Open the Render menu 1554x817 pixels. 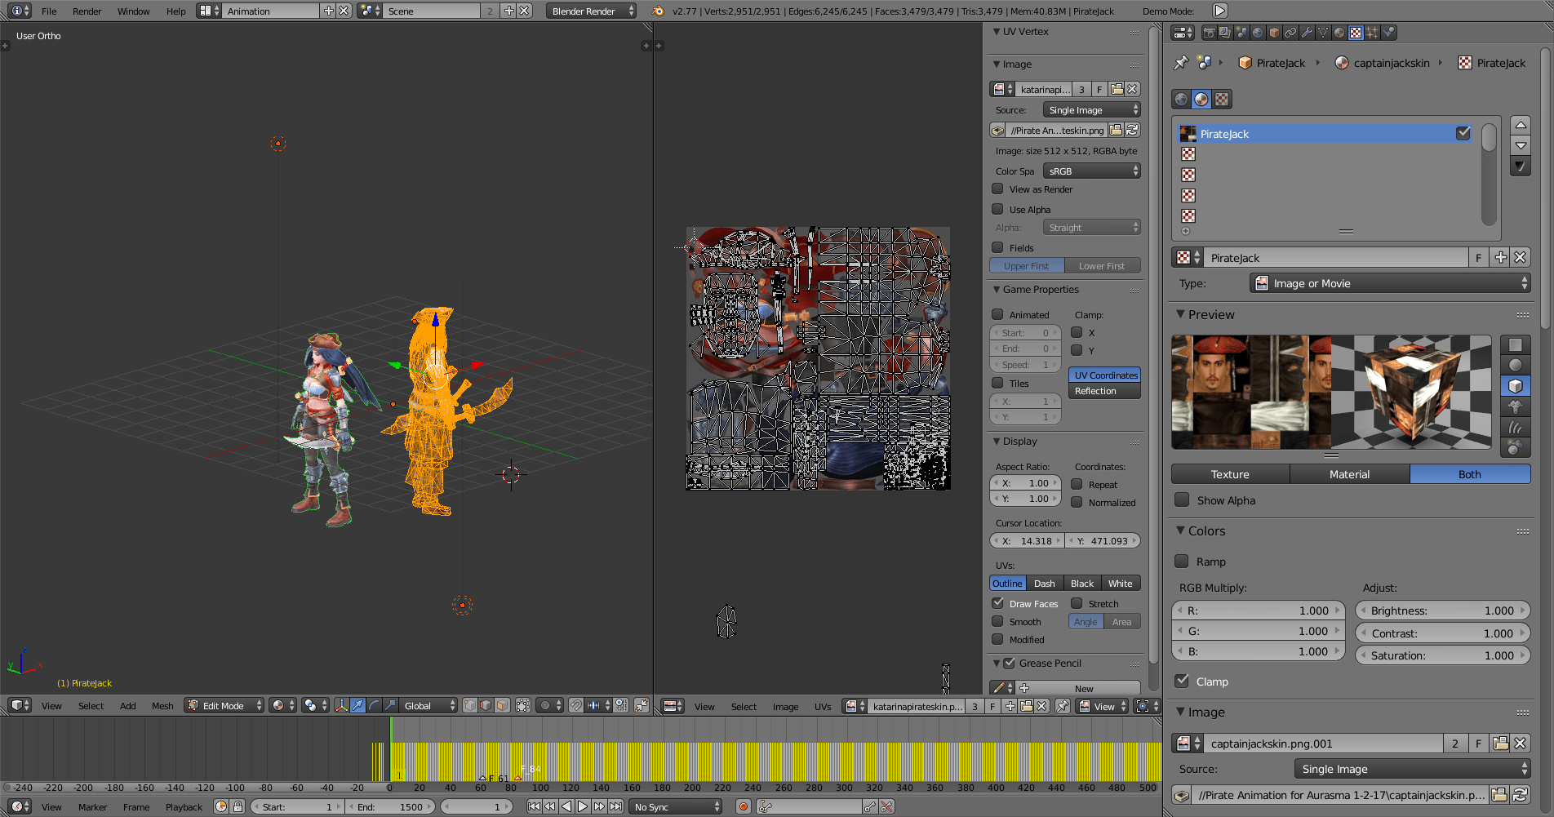[87, 11]
